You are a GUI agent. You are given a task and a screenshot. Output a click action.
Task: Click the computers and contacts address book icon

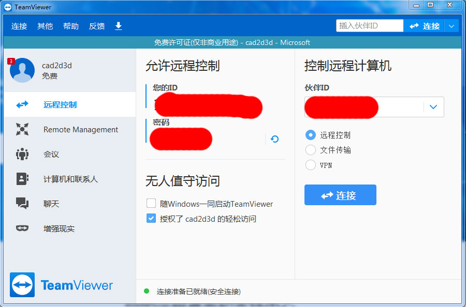[x=22, y=179]
